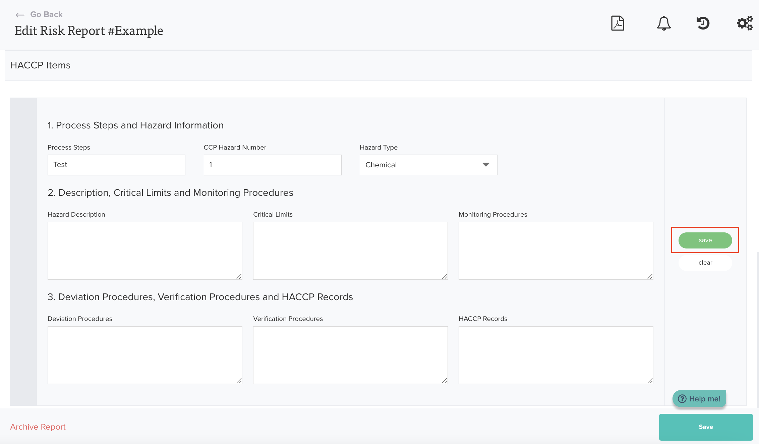Click the Archive Report link

point(38,427)
